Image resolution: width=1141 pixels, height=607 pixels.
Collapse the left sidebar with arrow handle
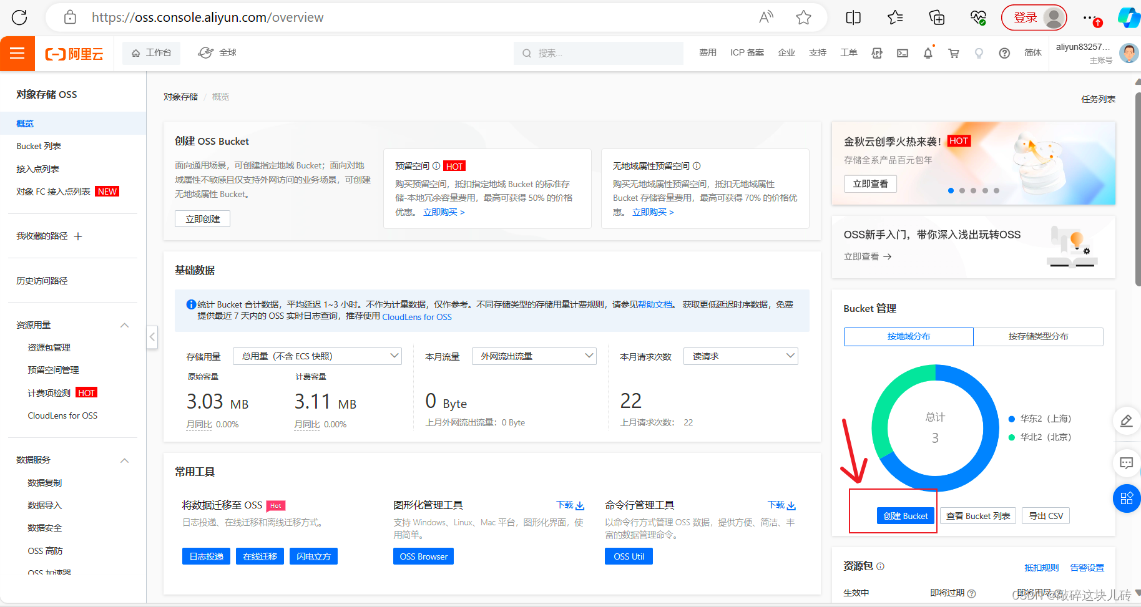pos(152,337)
